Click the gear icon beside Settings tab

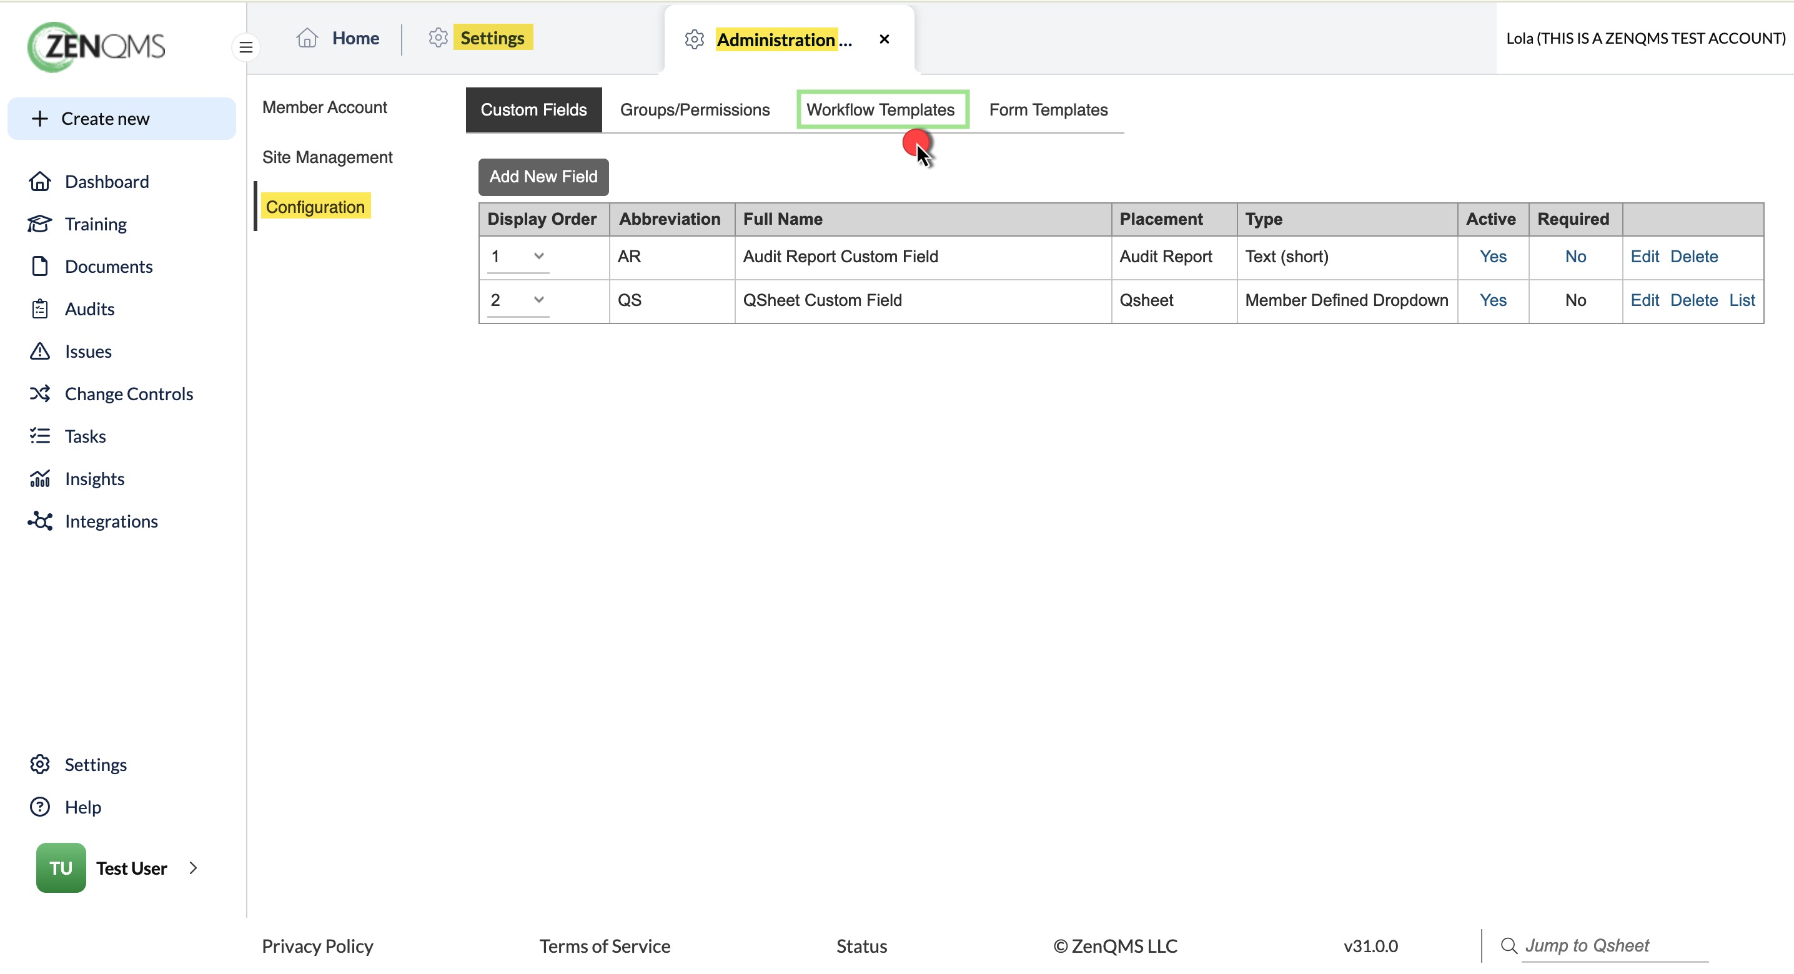[x=438, y=37]
